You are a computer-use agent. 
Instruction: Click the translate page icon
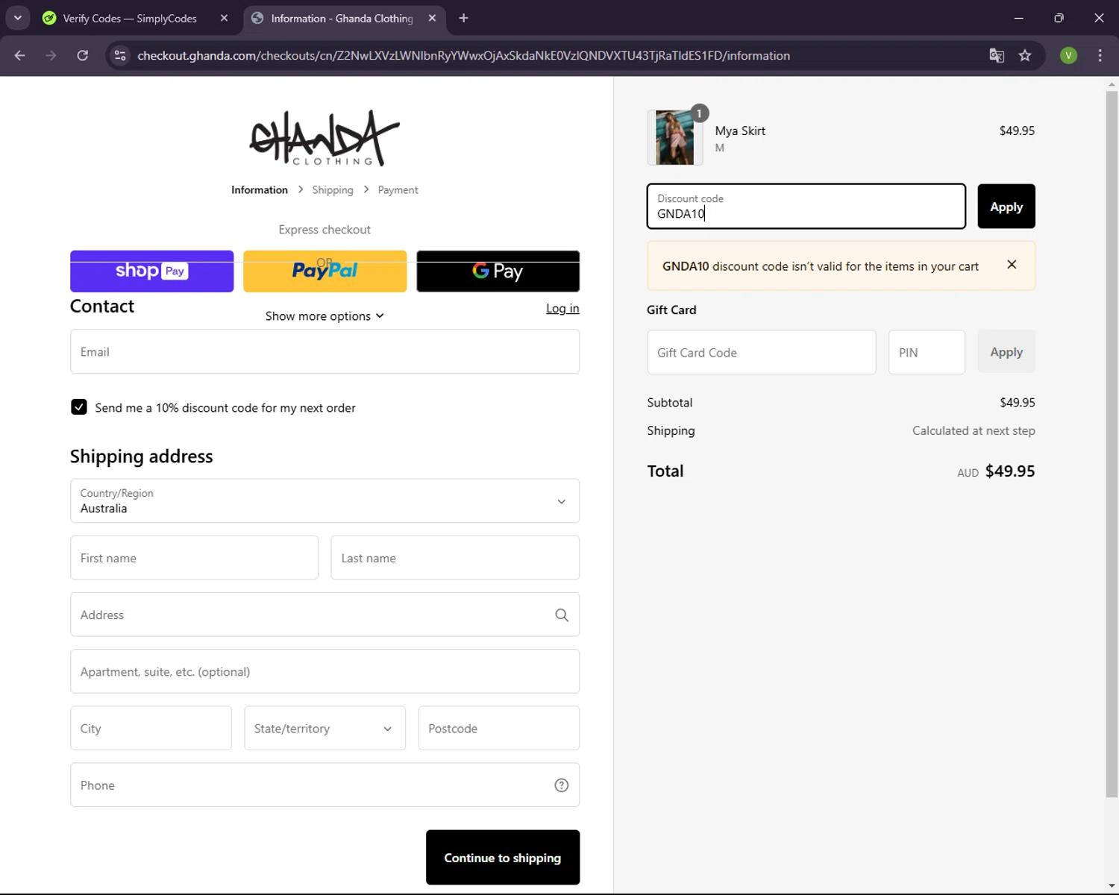(997, 55)
